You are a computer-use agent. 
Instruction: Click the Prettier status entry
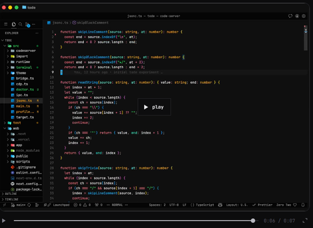tap(262, 205)
